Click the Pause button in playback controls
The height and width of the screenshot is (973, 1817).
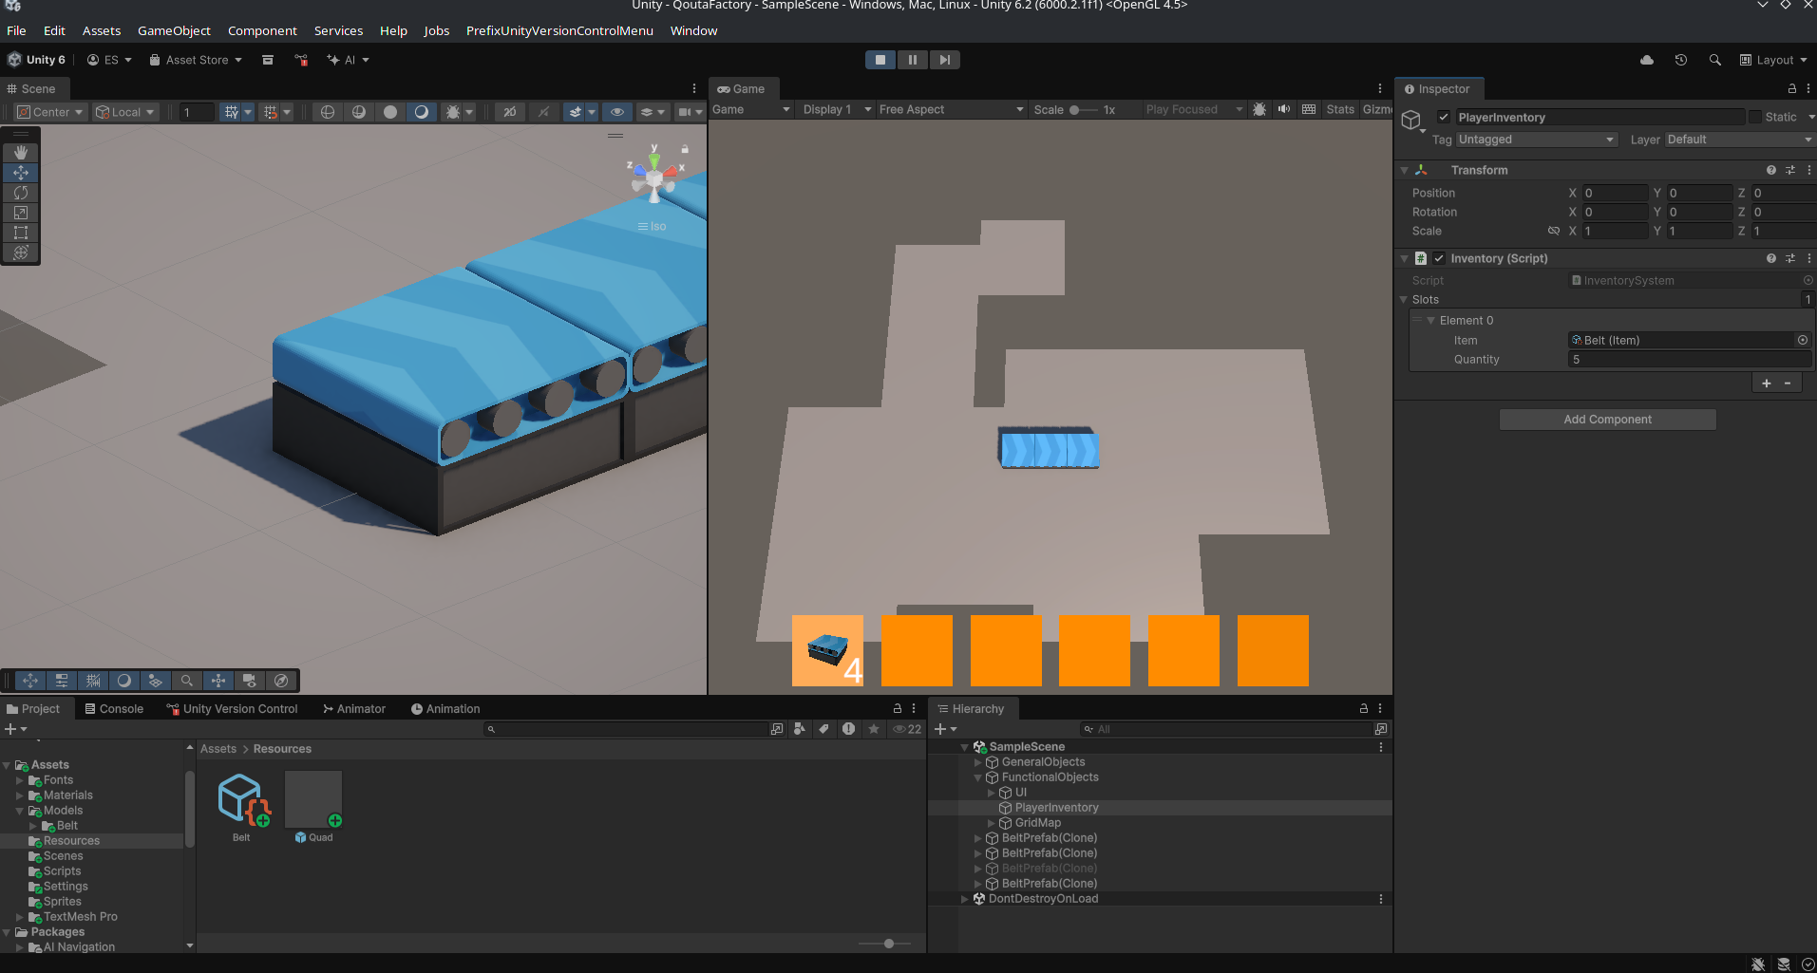(x=912, y=59)
